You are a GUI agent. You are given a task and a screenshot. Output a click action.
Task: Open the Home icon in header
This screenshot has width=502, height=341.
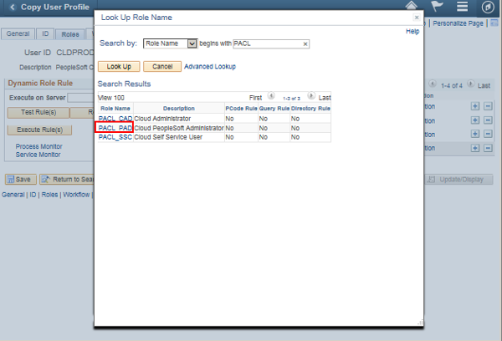click(x=412, y=6)
